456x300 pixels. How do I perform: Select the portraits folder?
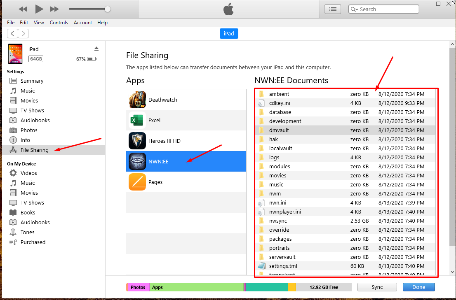click(x=346, y=248)
